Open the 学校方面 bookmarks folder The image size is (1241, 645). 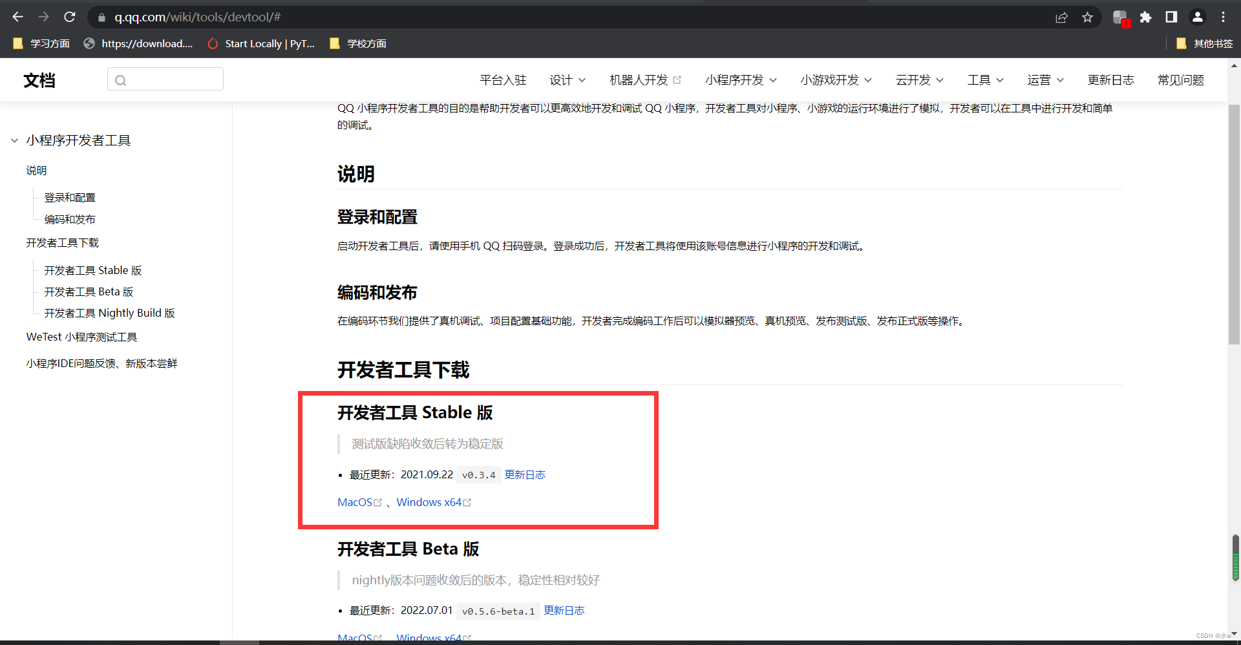[358, 43]
